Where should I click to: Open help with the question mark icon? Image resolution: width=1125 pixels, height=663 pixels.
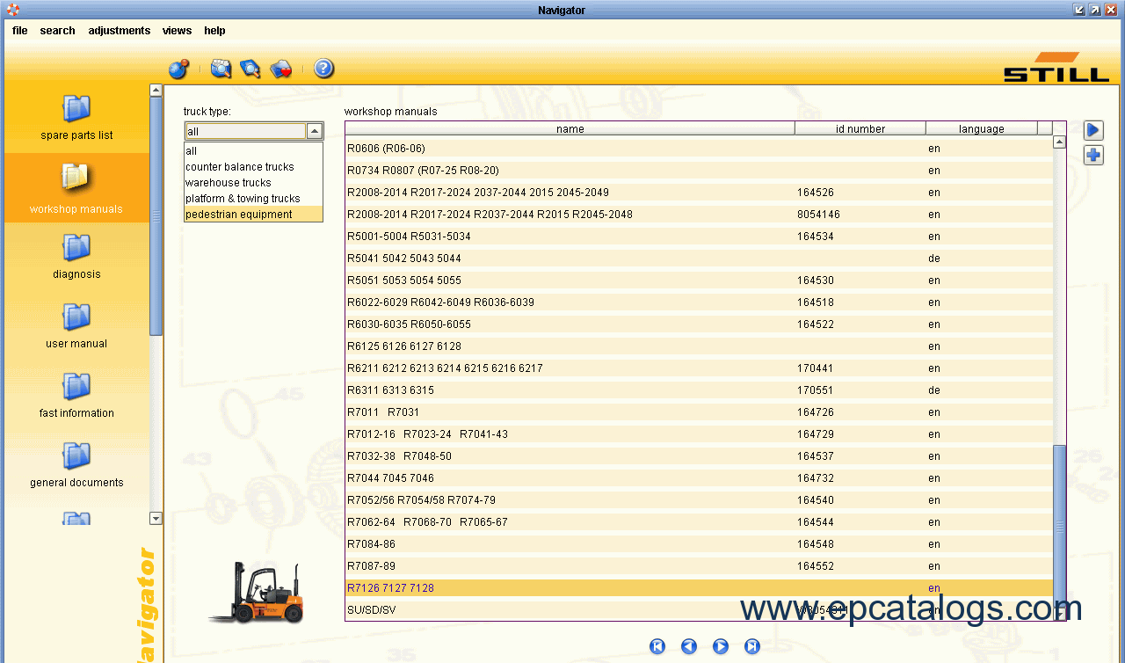coord(323,69)
